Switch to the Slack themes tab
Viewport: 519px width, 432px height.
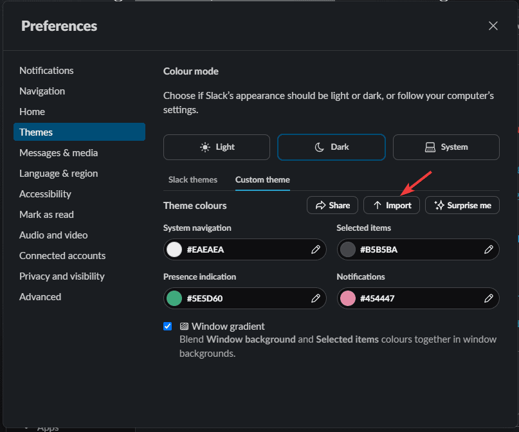193,179
